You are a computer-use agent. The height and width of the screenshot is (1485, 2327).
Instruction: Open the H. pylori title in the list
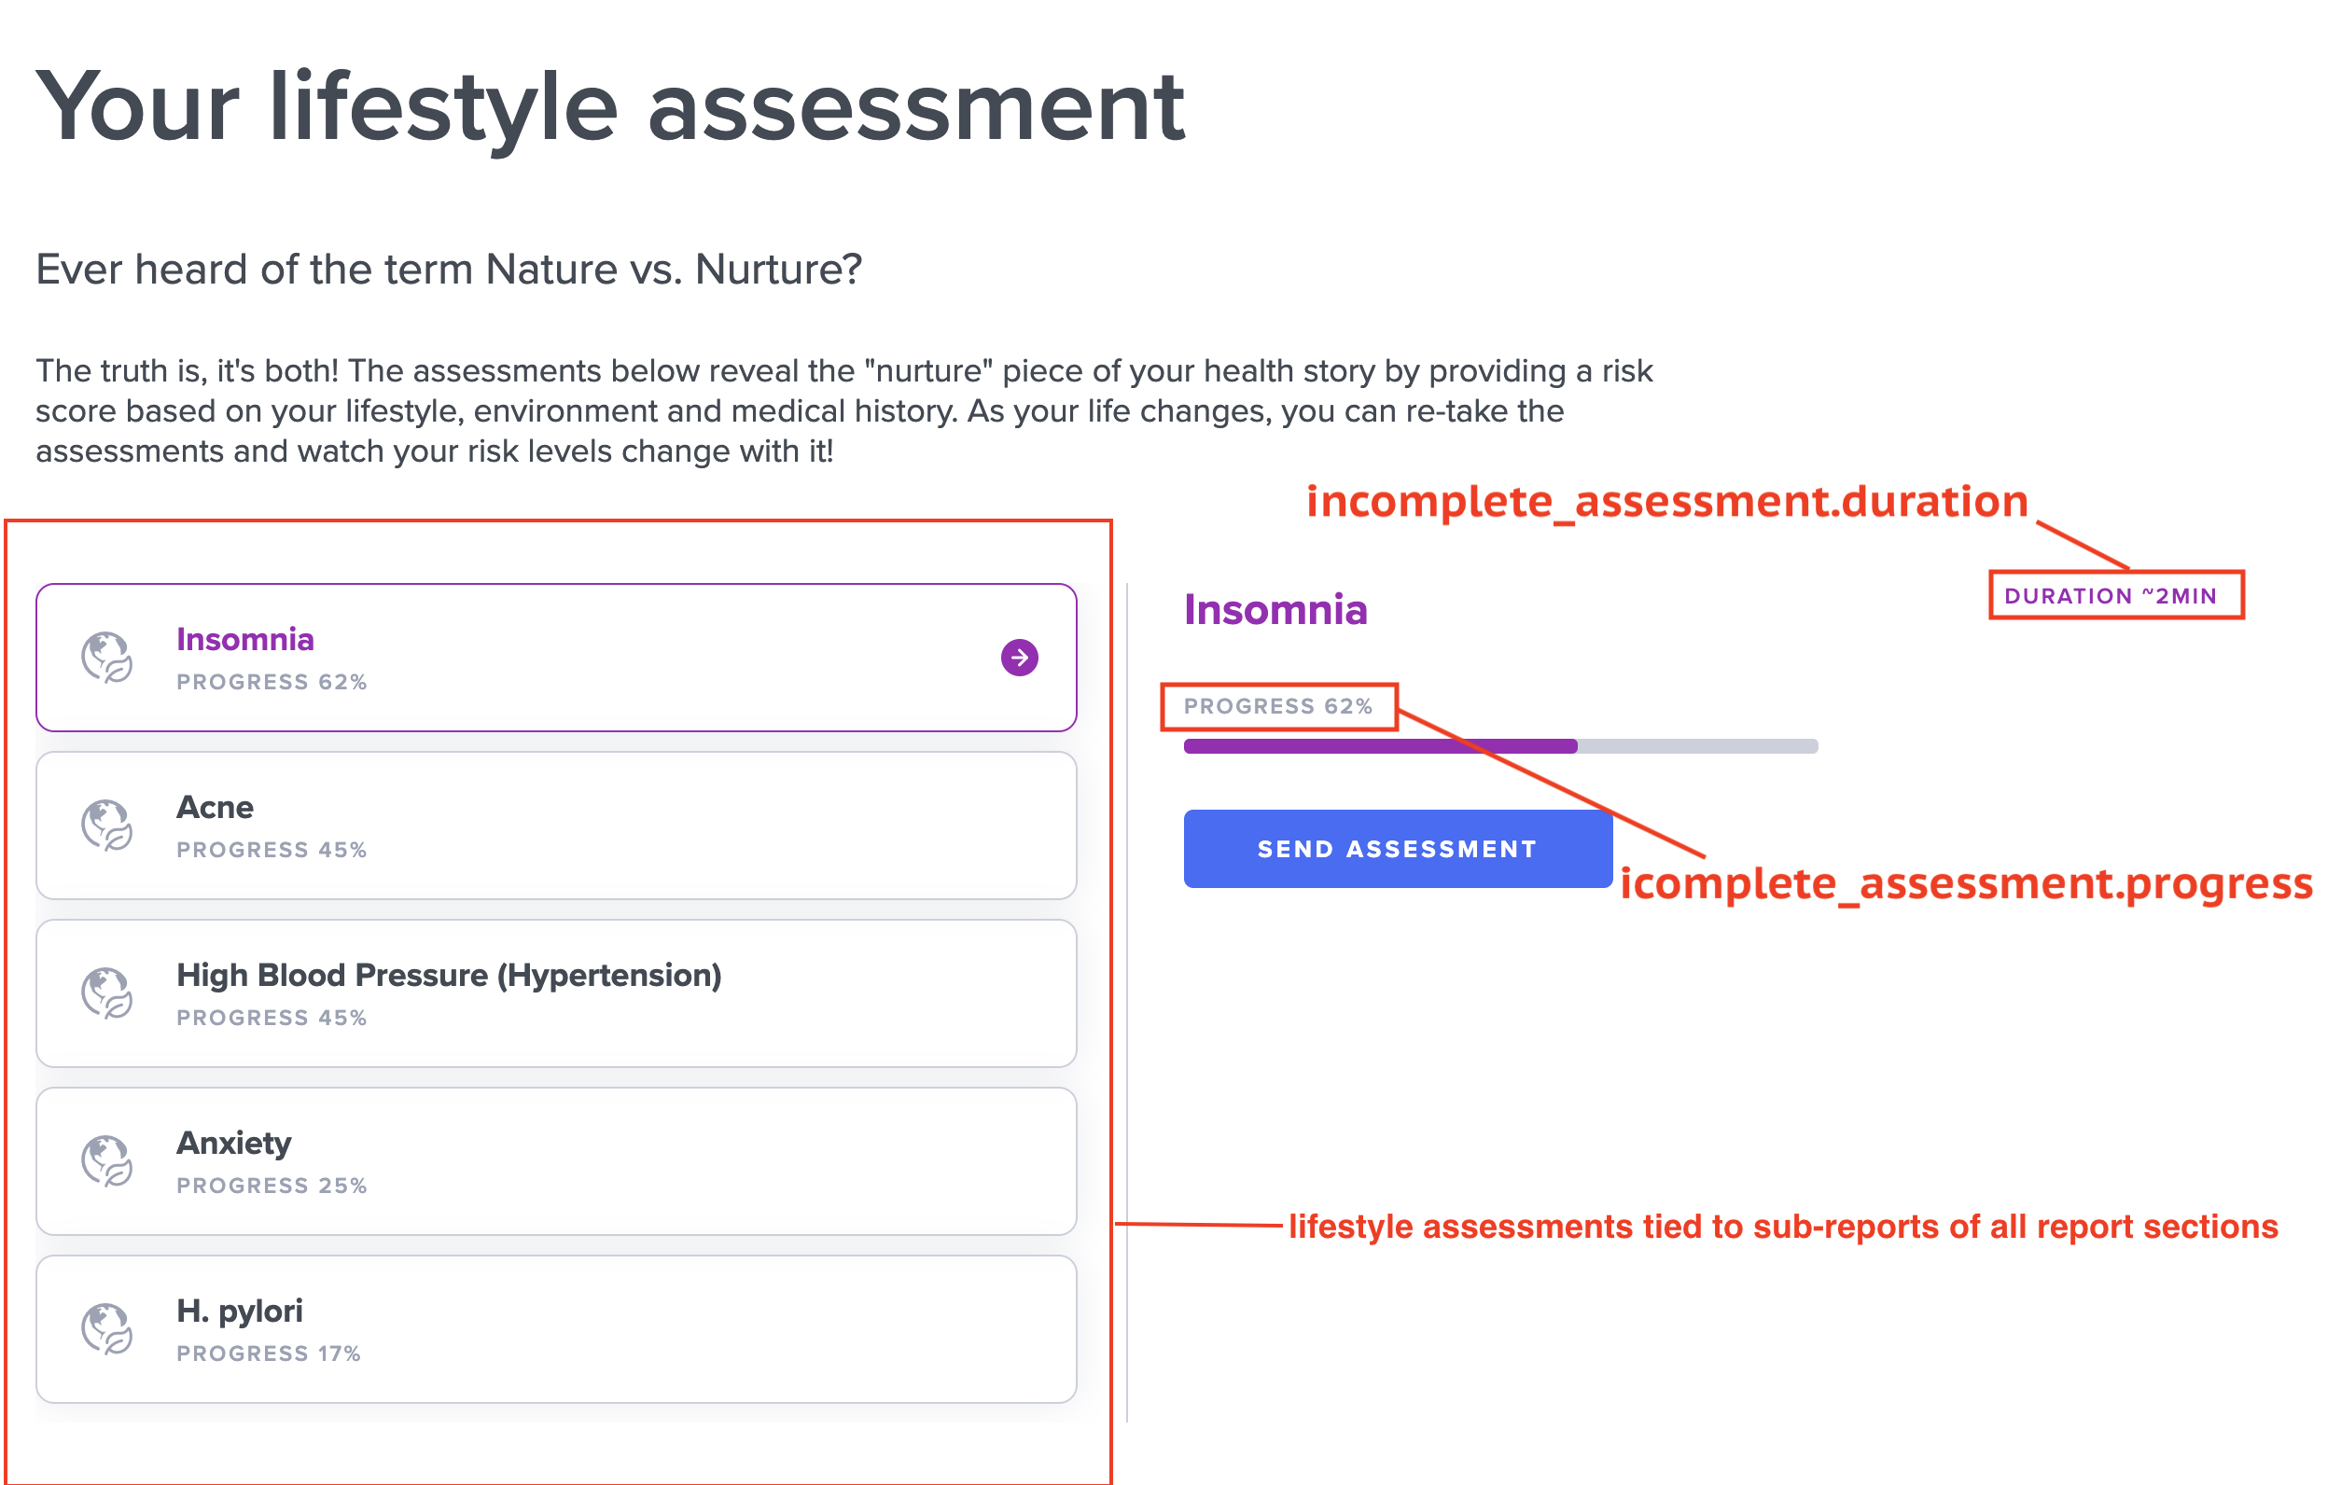tap(239, 1312)
